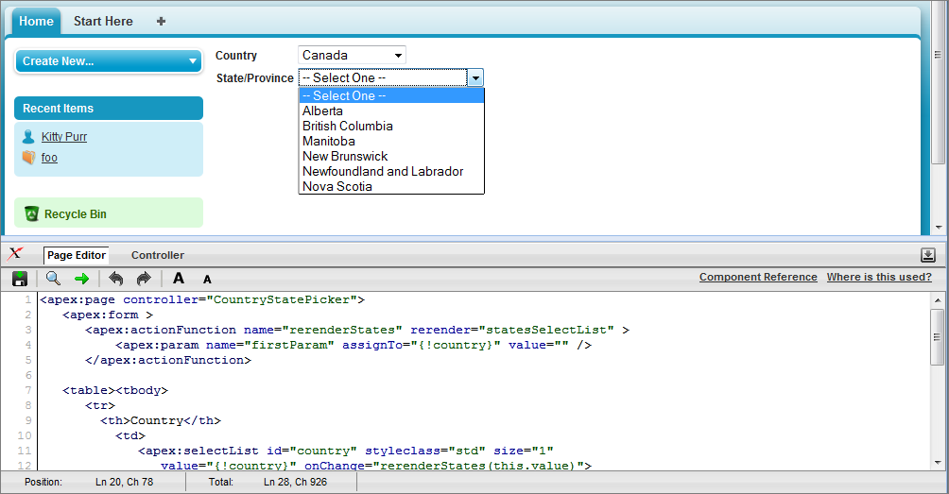Redo the edit with redo arrow
Viewport: 949px width, 494px height.
click(144, 279)
